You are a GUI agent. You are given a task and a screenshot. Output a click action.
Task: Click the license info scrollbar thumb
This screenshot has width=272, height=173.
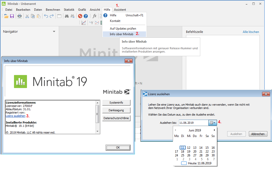pos(97,114)
